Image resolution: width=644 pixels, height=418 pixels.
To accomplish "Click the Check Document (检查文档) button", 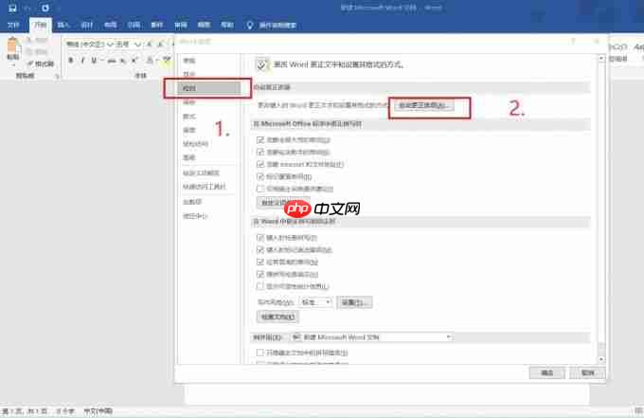I will [x=278, y=317].
